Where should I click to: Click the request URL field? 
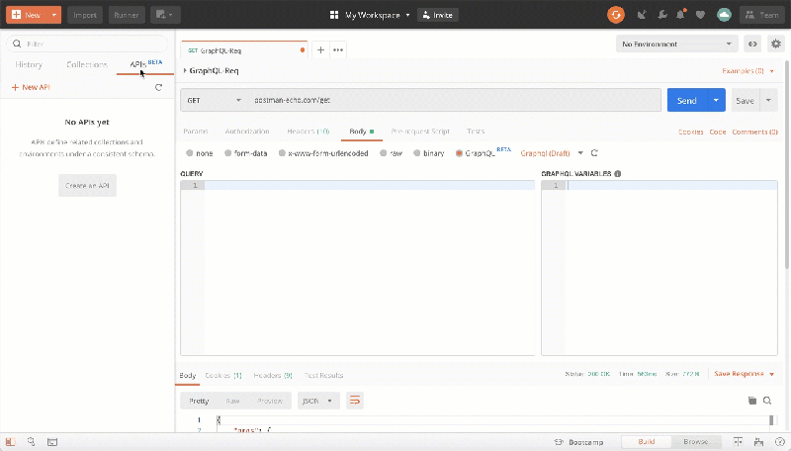[454, 100]
